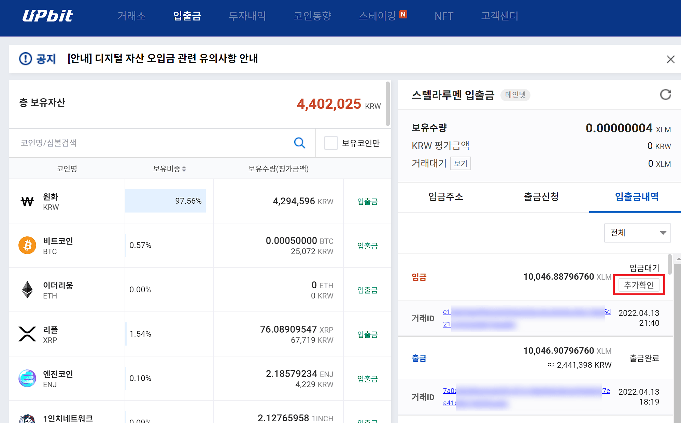The width and height of the screenshot is (681, 423).
Task: Click the Ethereum coin icon
Action: pyautogui.click(x=27, y=290)
